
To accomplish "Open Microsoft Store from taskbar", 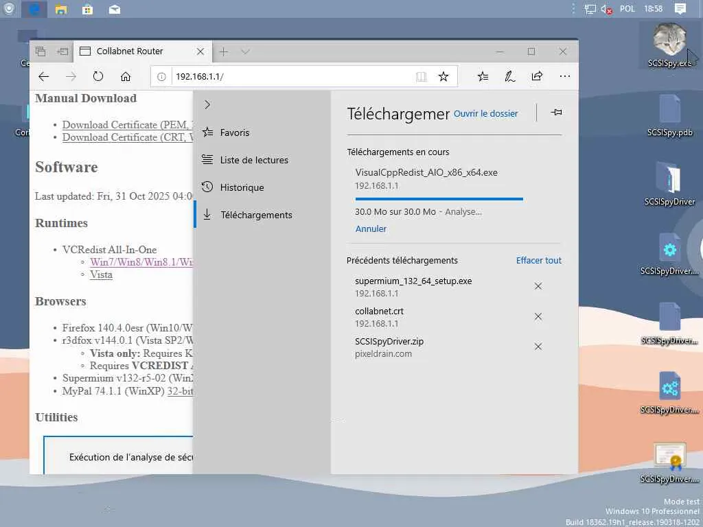I will pos(87,9).
